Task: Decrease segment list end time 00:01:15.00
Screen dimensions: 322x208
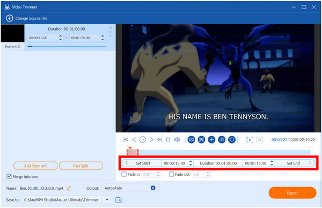Action: coord(103,39)
